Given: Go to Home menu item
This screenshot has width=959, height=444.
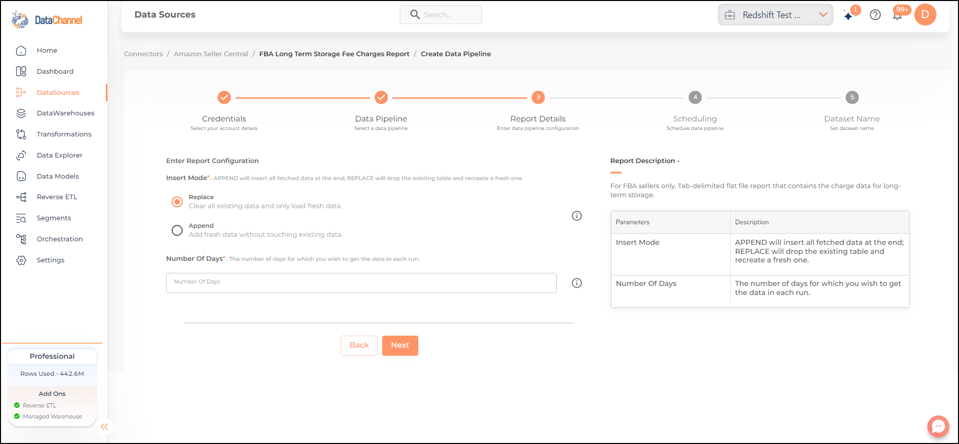Looking at the screenshot, I should pos(47,51).
